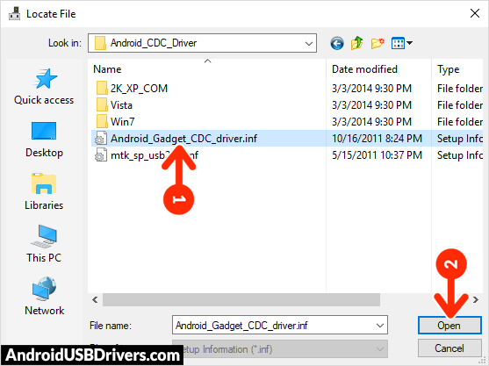
Task: Select Desktop in the places bar
Action: point(44,140)
